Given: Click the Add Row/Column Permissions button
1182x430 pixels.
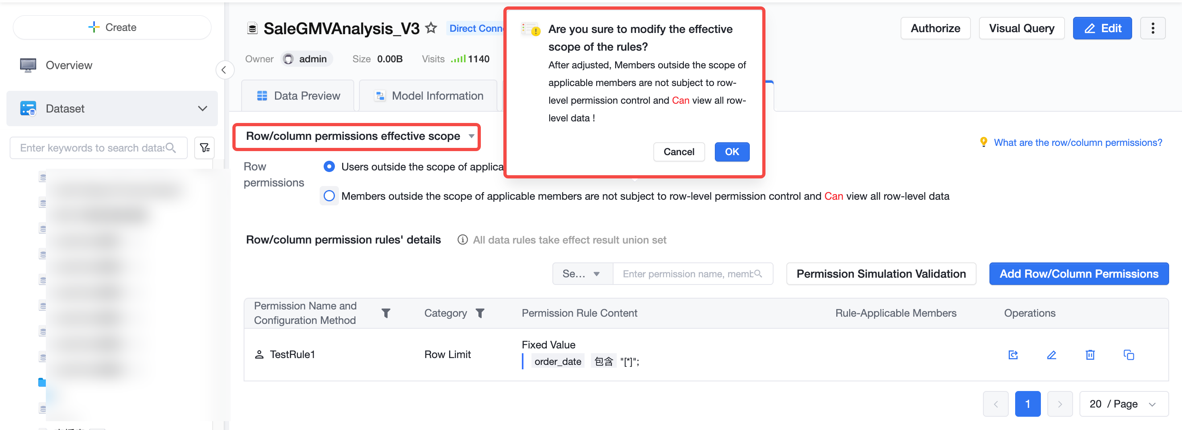Looking at the screenshot, I should pyautogui.click(x=1079, y=274).
